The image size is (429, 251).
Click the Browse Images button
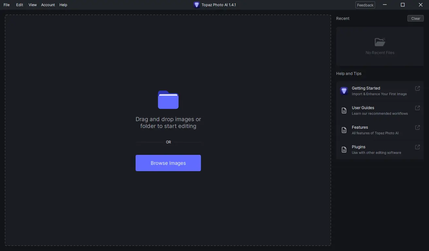click(x=168, y=163)
